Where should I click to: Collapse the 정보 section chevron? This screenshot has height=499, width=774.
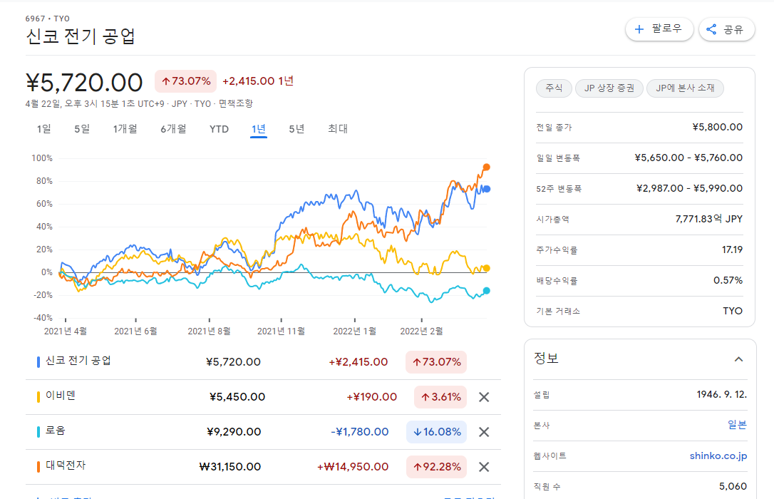coord(738,359)
